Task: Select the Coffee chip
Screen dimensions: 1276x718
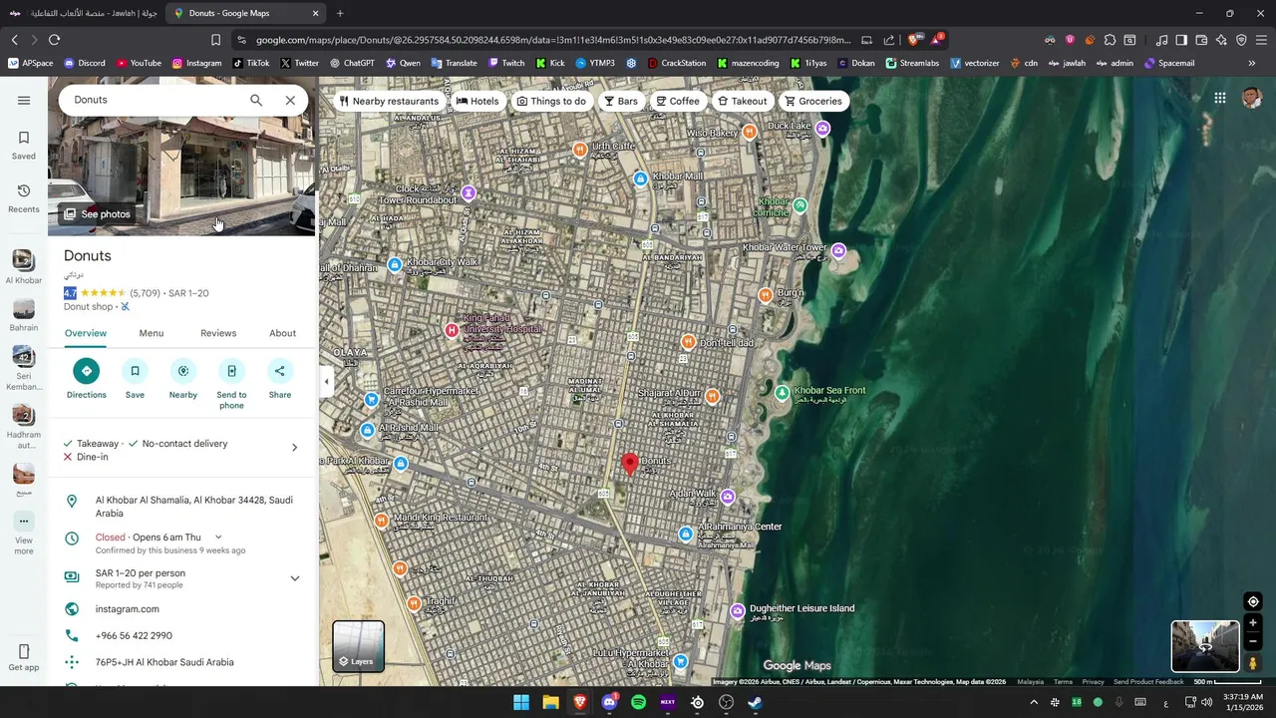Action: pos(678,101)
